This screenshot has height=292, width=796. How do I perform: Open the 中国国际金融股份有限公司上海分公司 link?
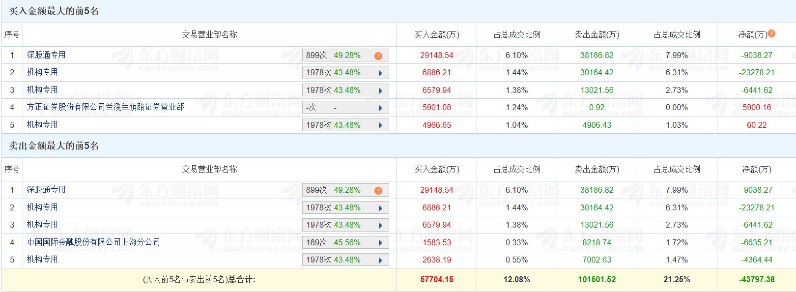(x=93, y=242)
